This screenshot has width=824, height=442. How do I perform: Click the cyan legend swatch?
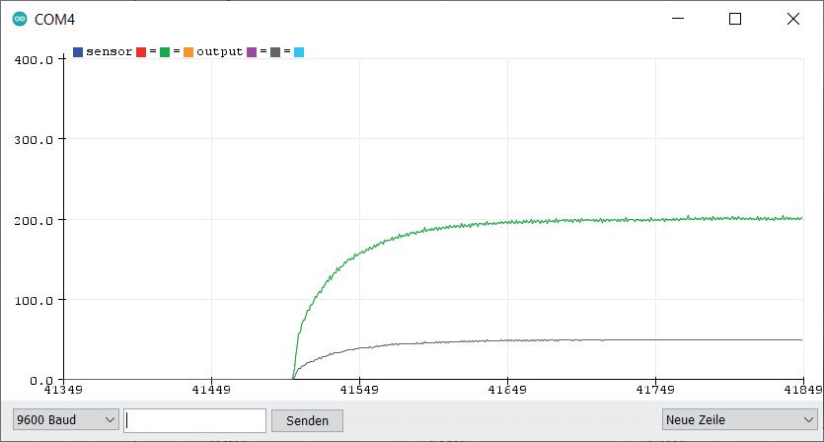click(x=298, y=52)
